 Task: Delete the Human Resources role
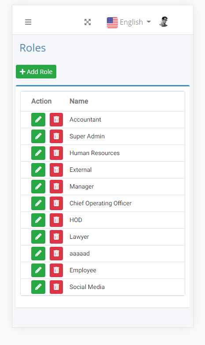(56, 153)
